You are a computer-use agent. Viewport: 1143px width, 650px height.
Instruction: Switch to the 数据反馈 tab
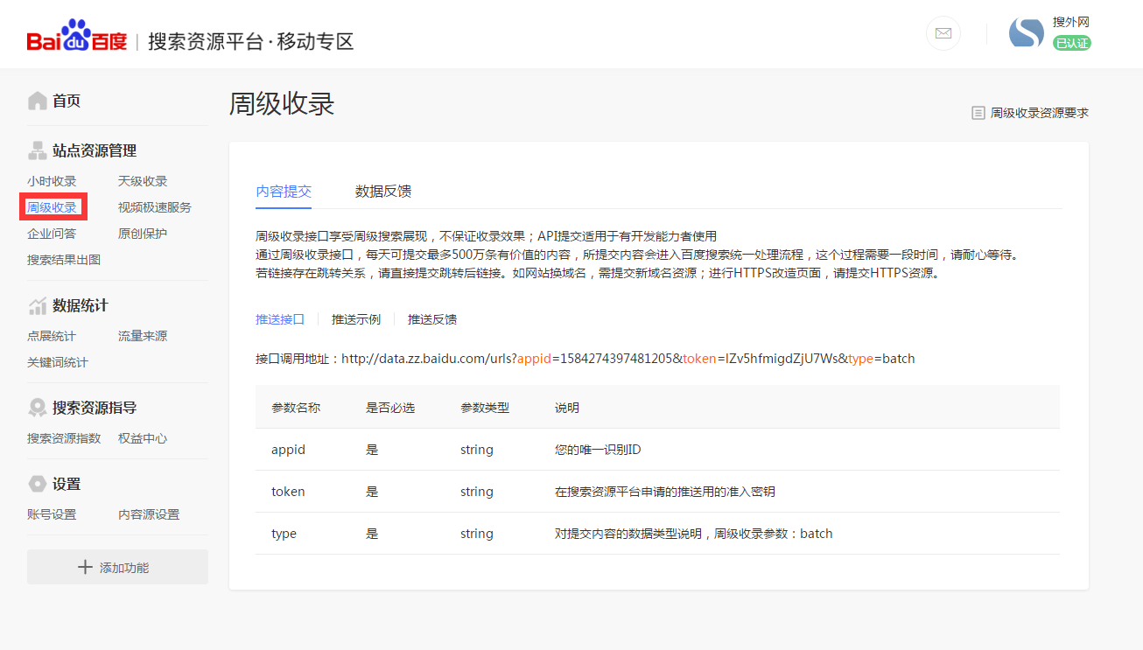click(382, 191)
